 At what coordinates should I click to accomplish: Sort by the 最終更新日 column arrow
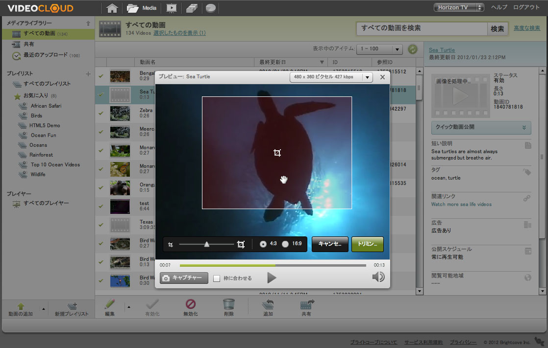pyautogui.click(x=322, y=63)
